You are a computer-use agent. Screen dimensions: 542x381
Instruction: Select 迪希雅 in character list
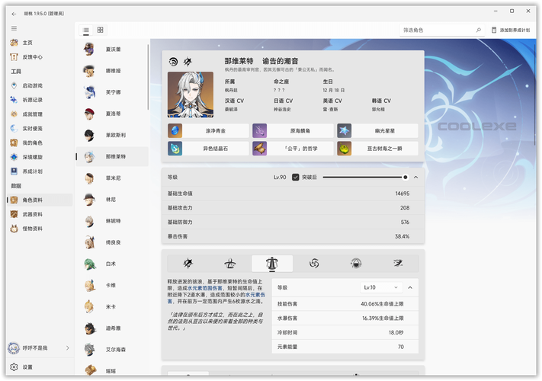pyautogui.click(x=112, y=328)
